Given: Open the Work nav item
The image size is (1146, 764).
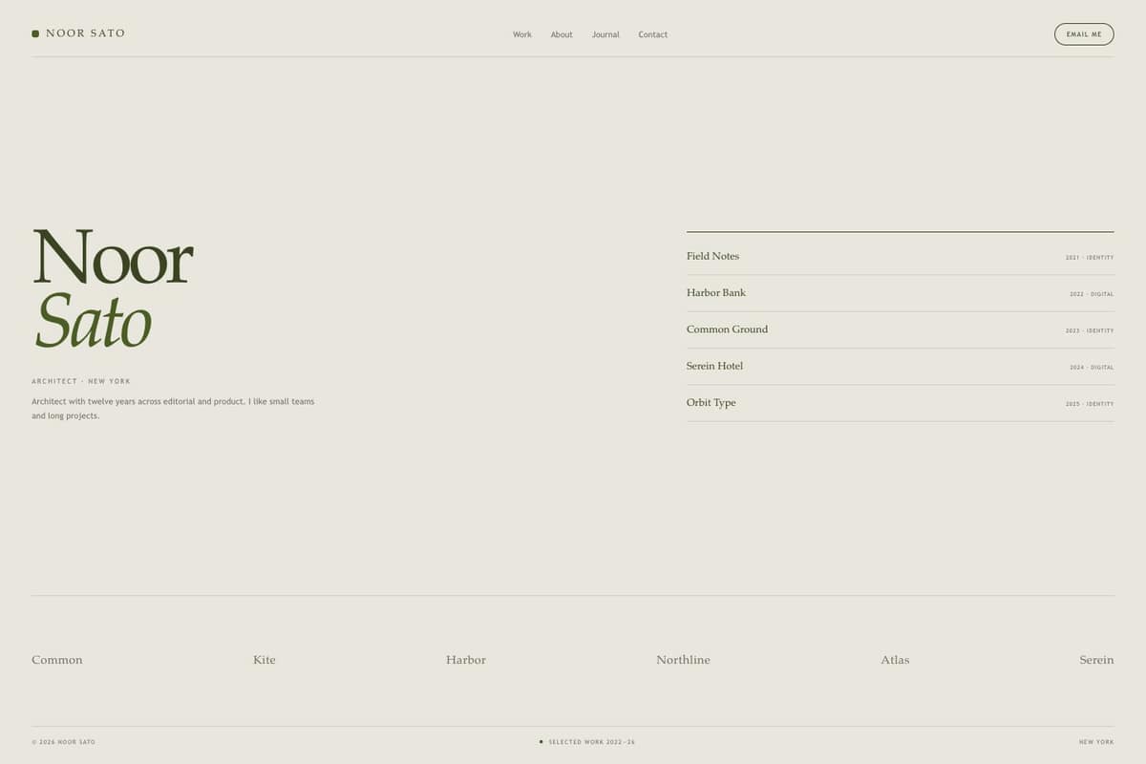Looking at the screenshot, I should point(522,34).
